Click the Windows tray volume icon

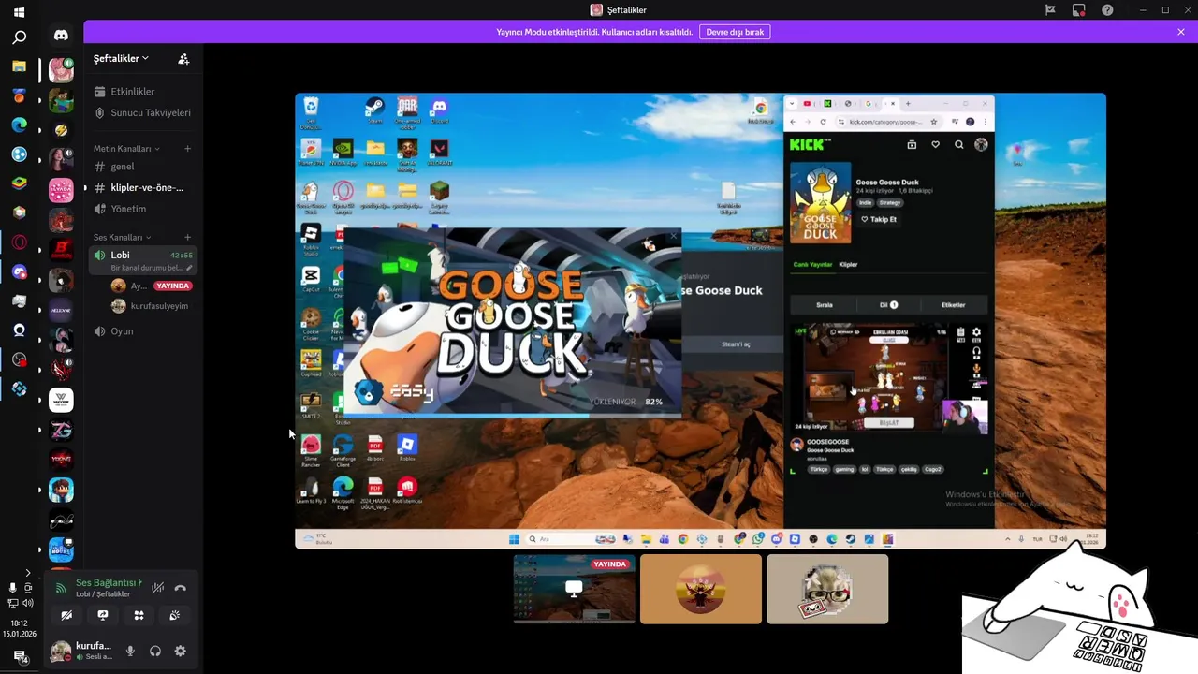click(x=28, y=603)
